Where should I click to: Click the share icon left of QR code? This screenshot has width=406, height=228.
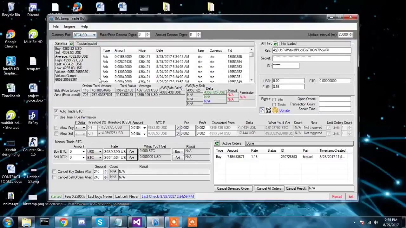(262, 110)
